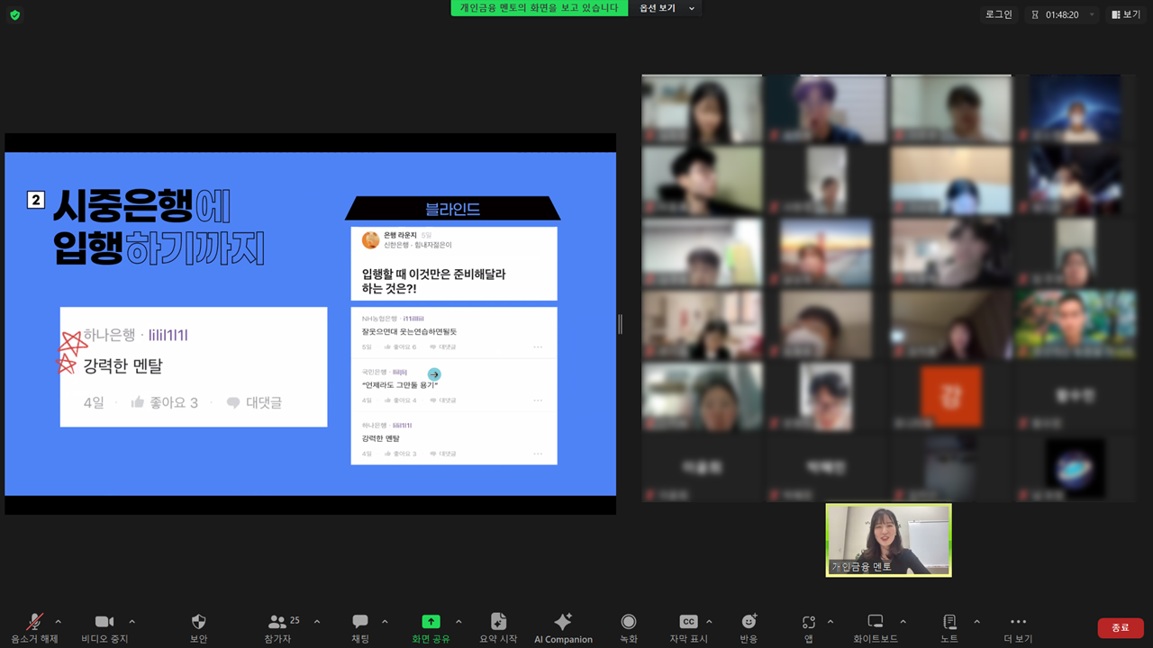Expand video options arrow beside 비디오 중지
Viewport: 1153px width, 648px height.
pyautogui.click(x=132, y=622)
